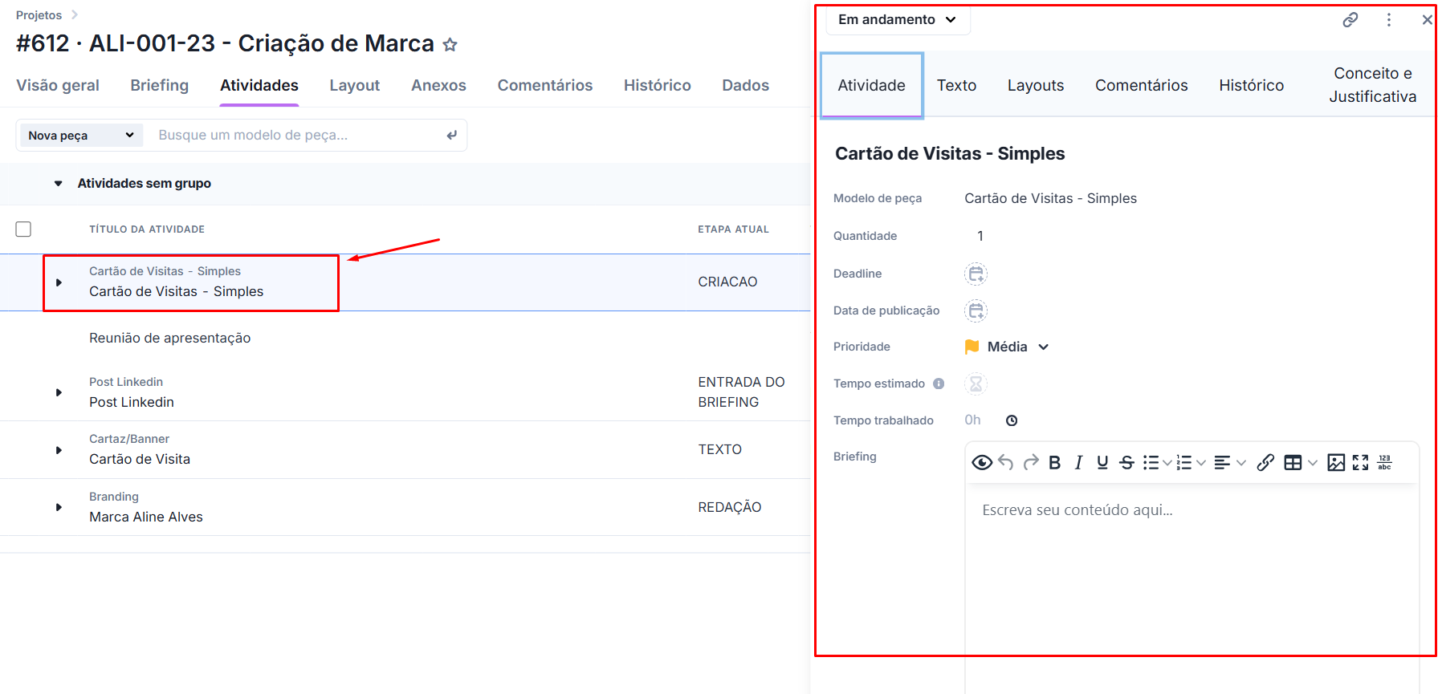Click the Deadline calendar icon
This screenshot has width=1438, height=694.
(976, 274)
